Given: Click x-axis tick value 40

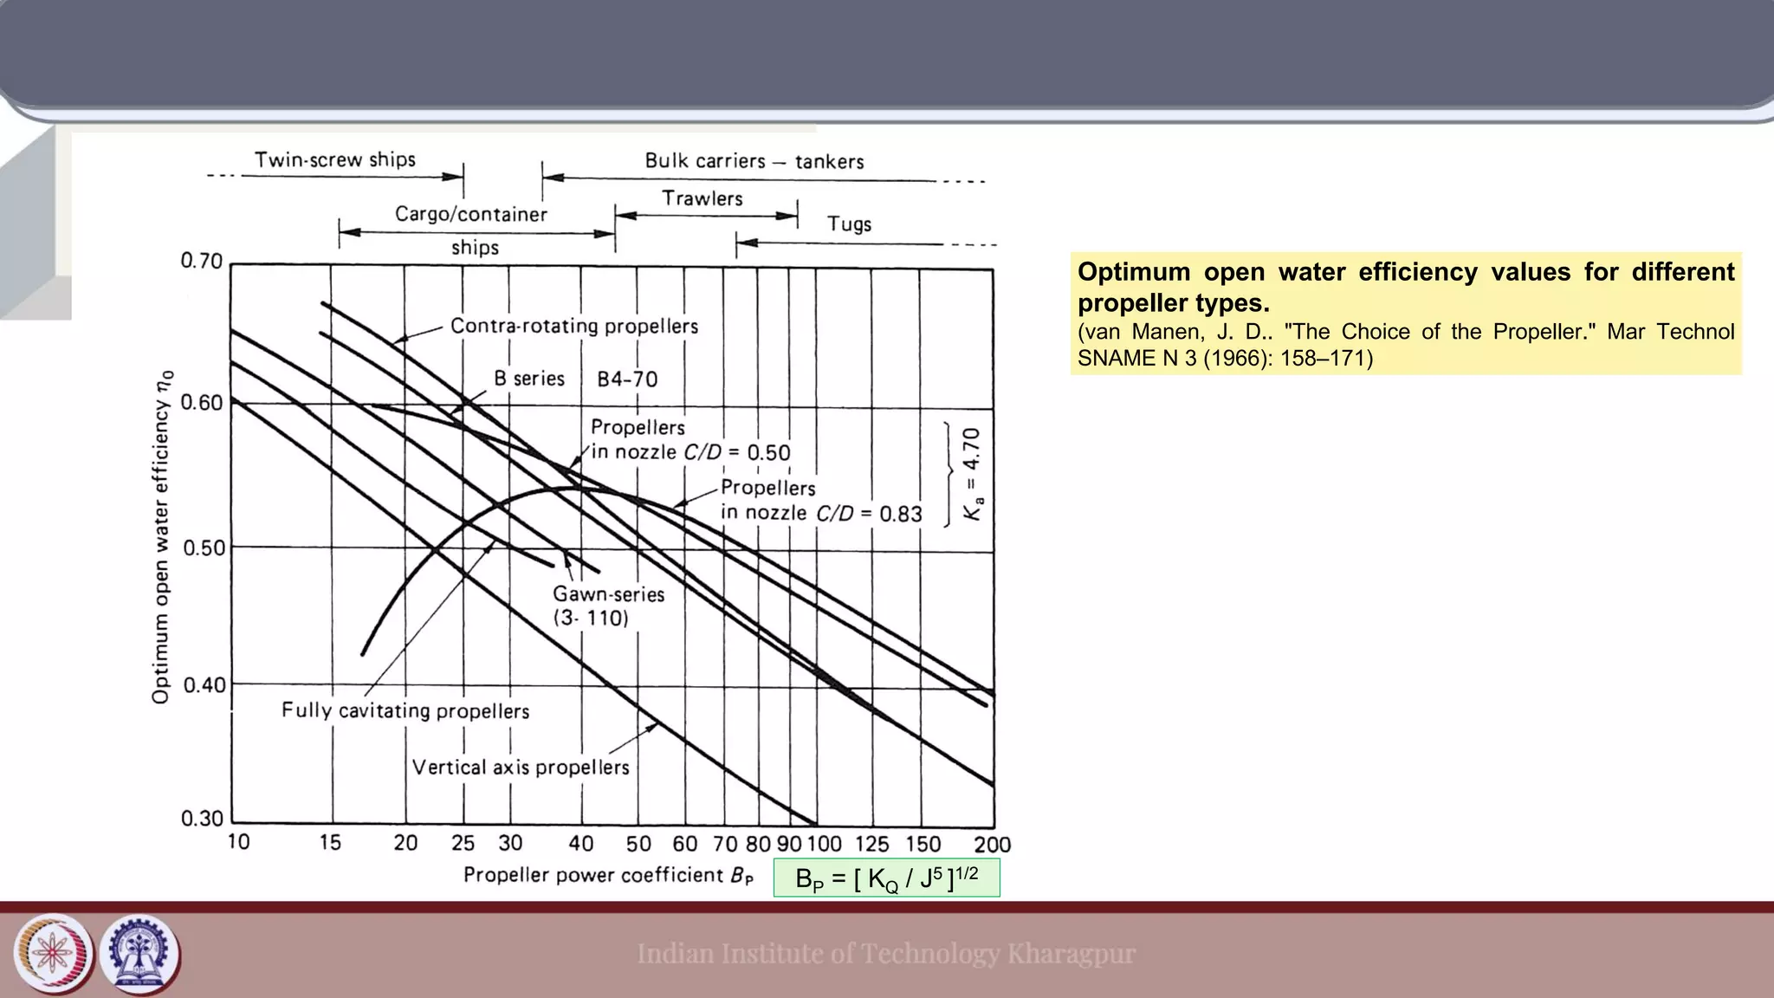Looking at the screenshot, I should 581,844.
